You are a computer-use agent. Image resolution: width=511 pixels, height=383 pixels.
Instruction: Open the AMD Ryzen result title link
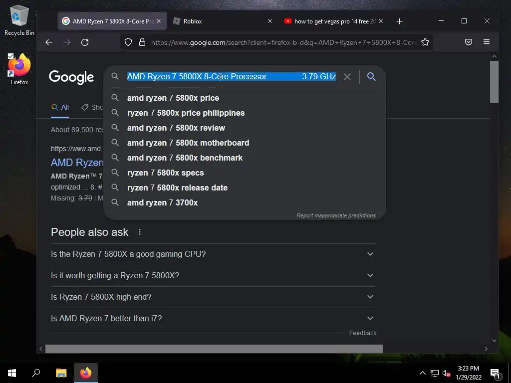pyautogui.click(x=77, y=163)
